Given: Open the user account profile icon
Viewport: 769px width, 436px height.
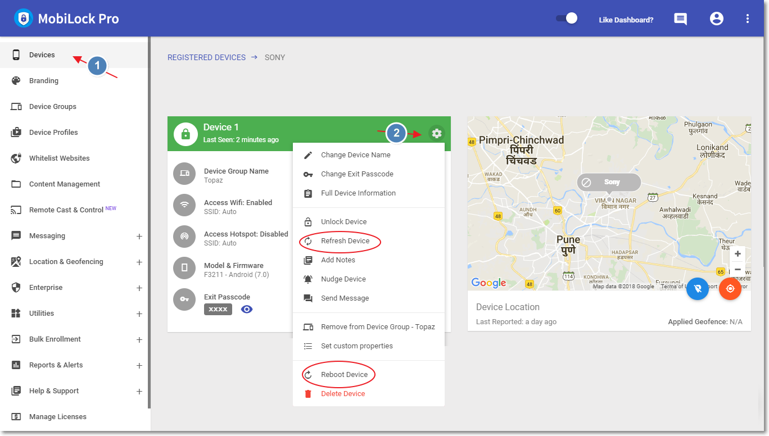Looking at the screenshot, I should pyautogui.click(x=717, y=19).
